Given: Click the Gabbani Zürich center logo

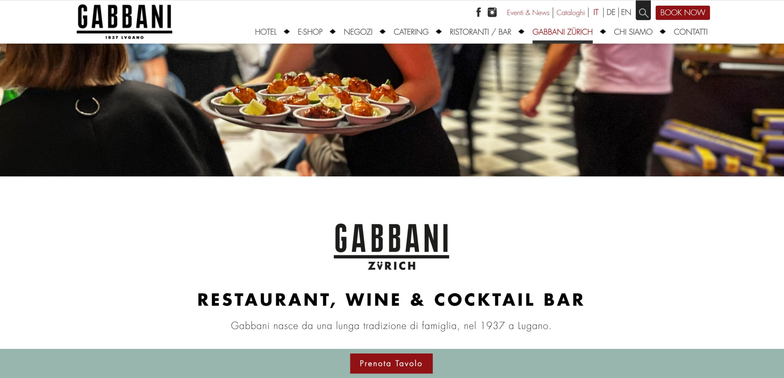Looking at the screenshot, I should pos(392,247).
